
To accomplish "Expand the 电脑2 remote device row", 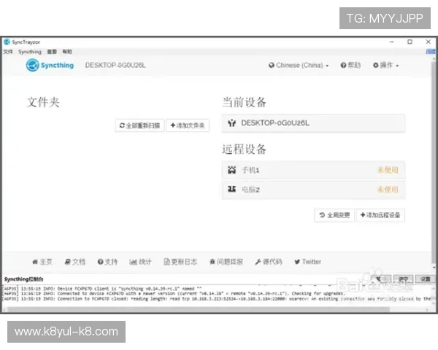I will tap(313, 190).
